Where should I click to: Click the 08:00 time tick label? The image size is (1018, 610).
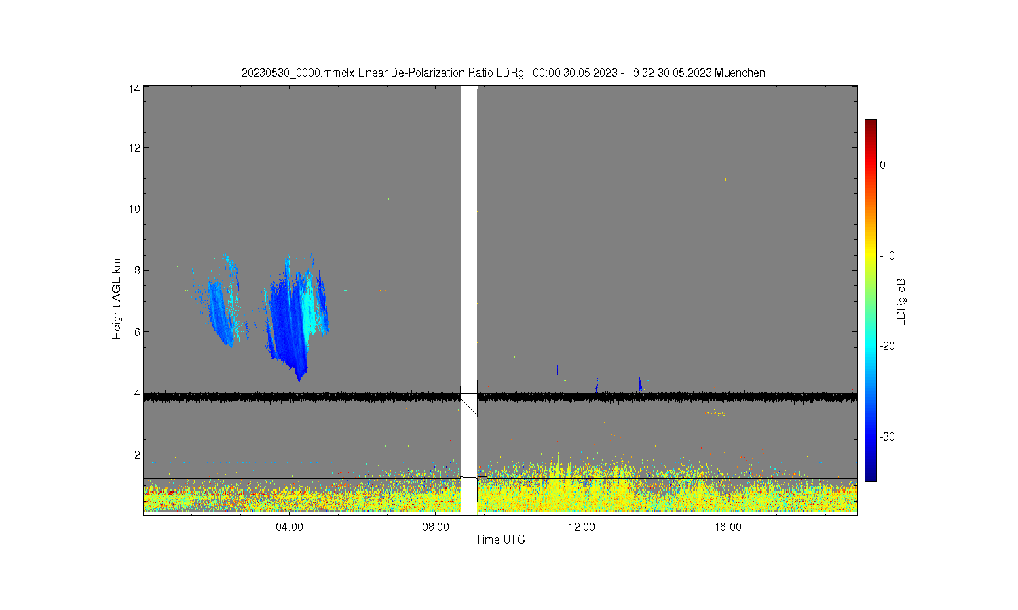(x=436, y=527)
